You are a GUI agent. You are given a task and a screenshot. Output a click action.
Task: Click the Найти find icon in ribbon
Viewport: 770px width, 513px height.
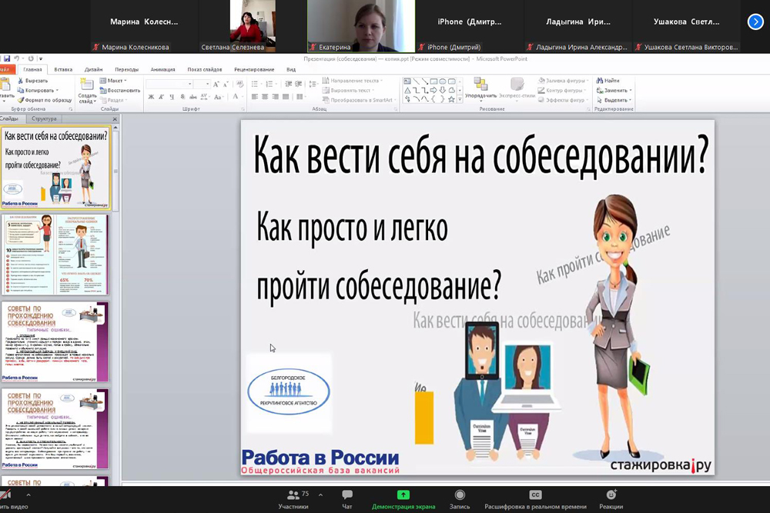600,80
